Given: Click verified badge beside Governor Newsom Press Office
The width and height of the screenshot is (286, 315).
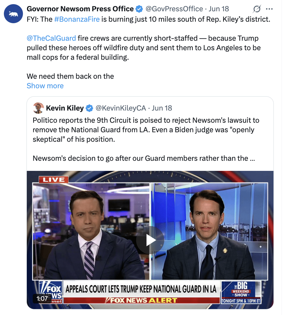Looking at the screenshot, I should point(139,9).
